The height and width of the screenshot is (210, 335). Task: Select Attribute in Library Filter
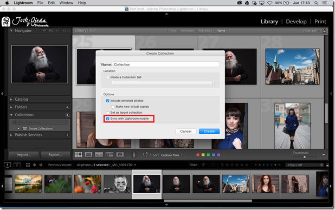point(188,31)
